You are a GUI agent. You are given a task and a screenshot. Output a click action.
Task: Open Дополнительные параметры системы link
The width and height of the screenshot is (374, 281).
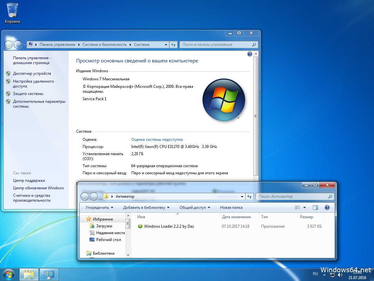click(39, 104)
